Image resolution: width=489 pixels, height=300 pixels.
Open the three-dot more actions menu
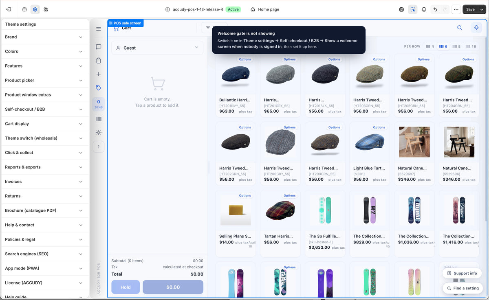click(456, 9)
